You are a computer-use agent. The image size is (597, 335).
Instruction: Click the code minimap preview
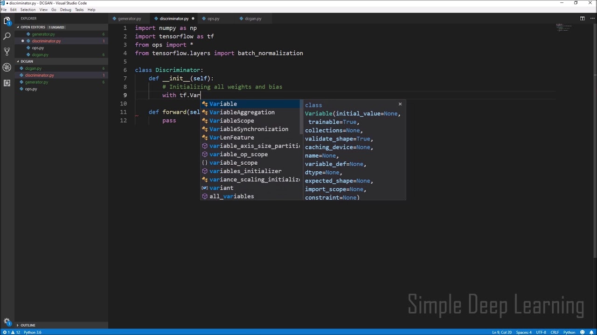coord(563,27)
